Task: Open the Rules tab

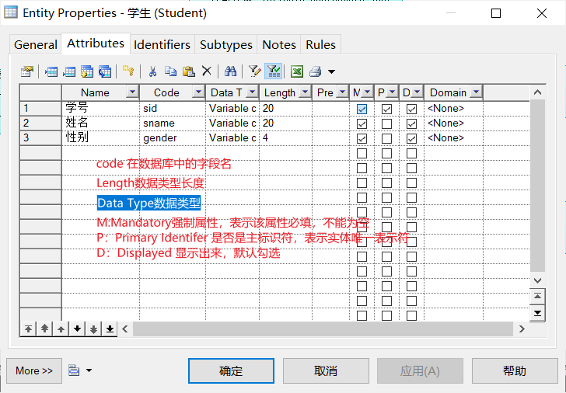Action: tap(320, 45)
